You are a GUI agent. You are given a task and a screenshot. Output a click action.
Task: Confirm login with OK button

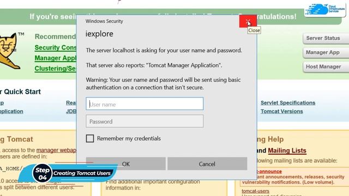tap(126, 164)
